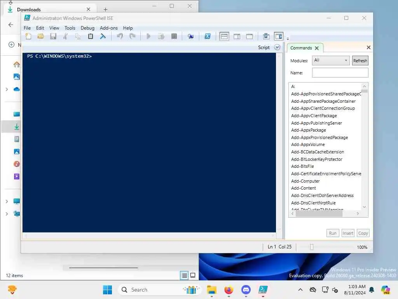Click the Start PowerShell.exe toolbar icon
Image resolution: width=398 pixels, height=299 pixels.
pyautogui.click(x=208, y=36)
